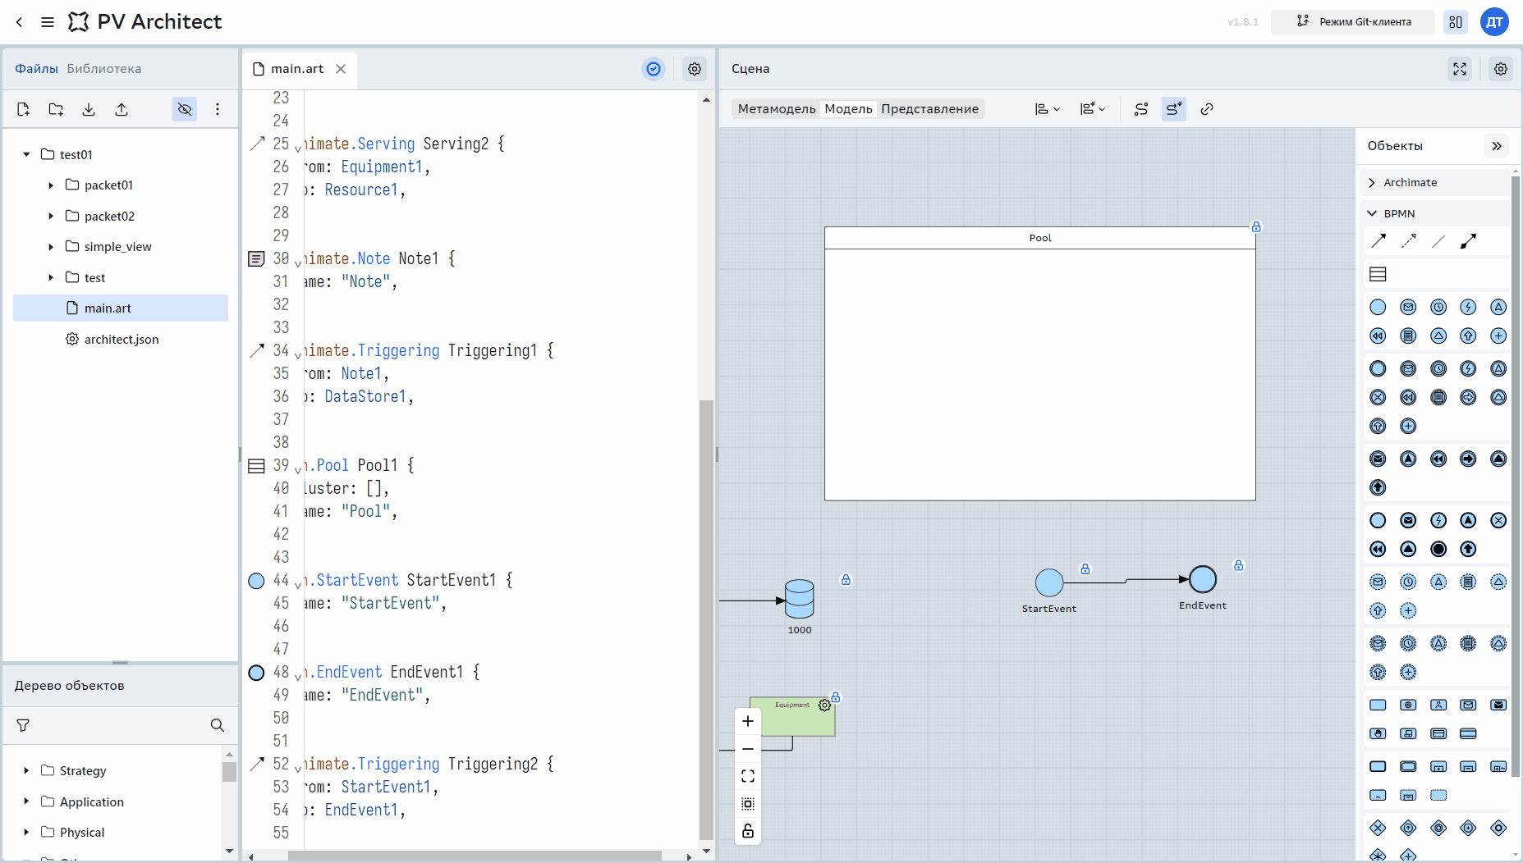Select the Pool element in BPMN palette
This screenshot has width=1523, height=863.
coord(1378,274)
